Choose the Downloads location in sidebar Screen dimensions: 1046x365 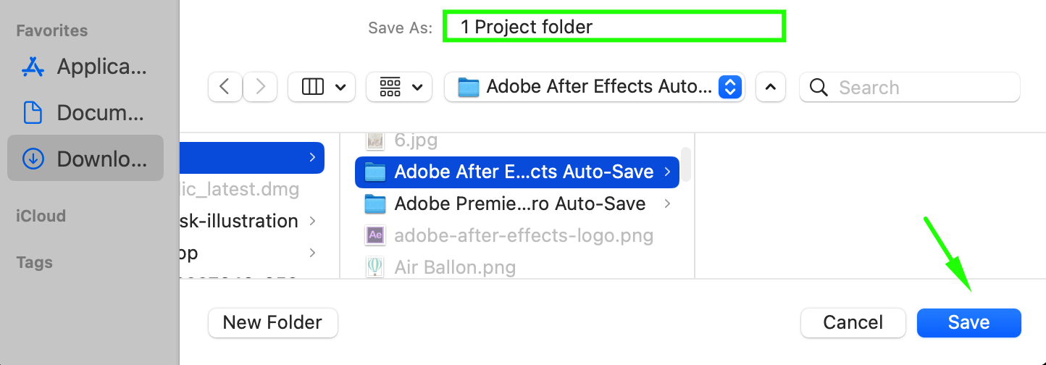[85, 159]
